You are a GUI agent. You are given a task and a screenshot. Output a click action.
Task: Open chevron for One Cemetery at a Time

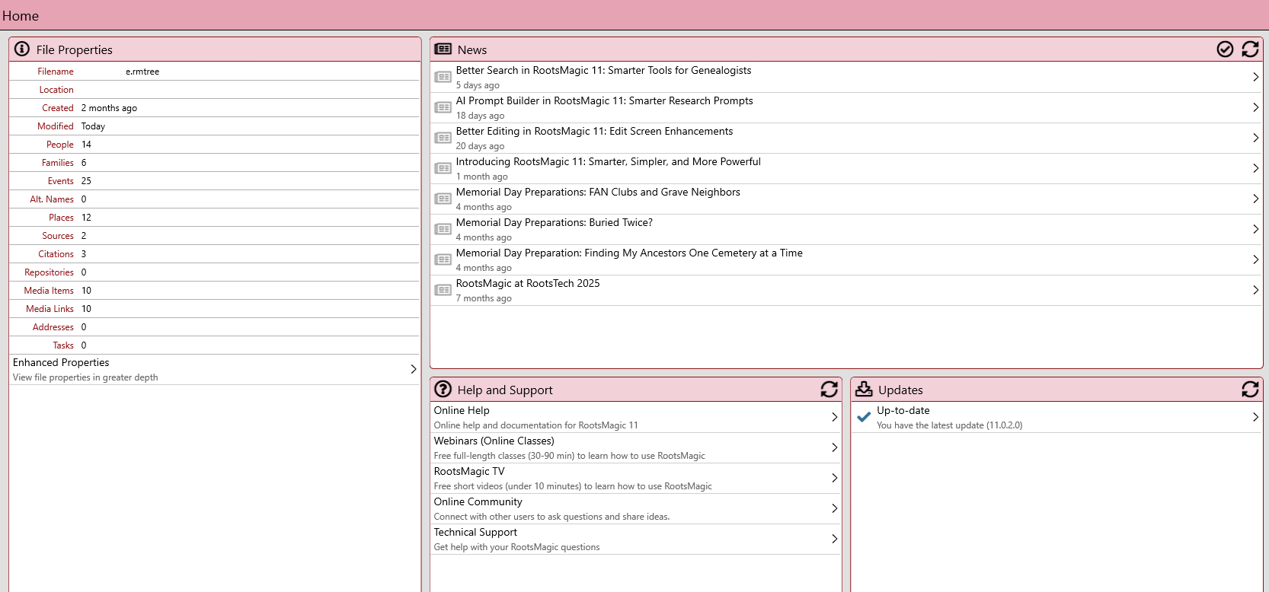[x=1255, y=259]
